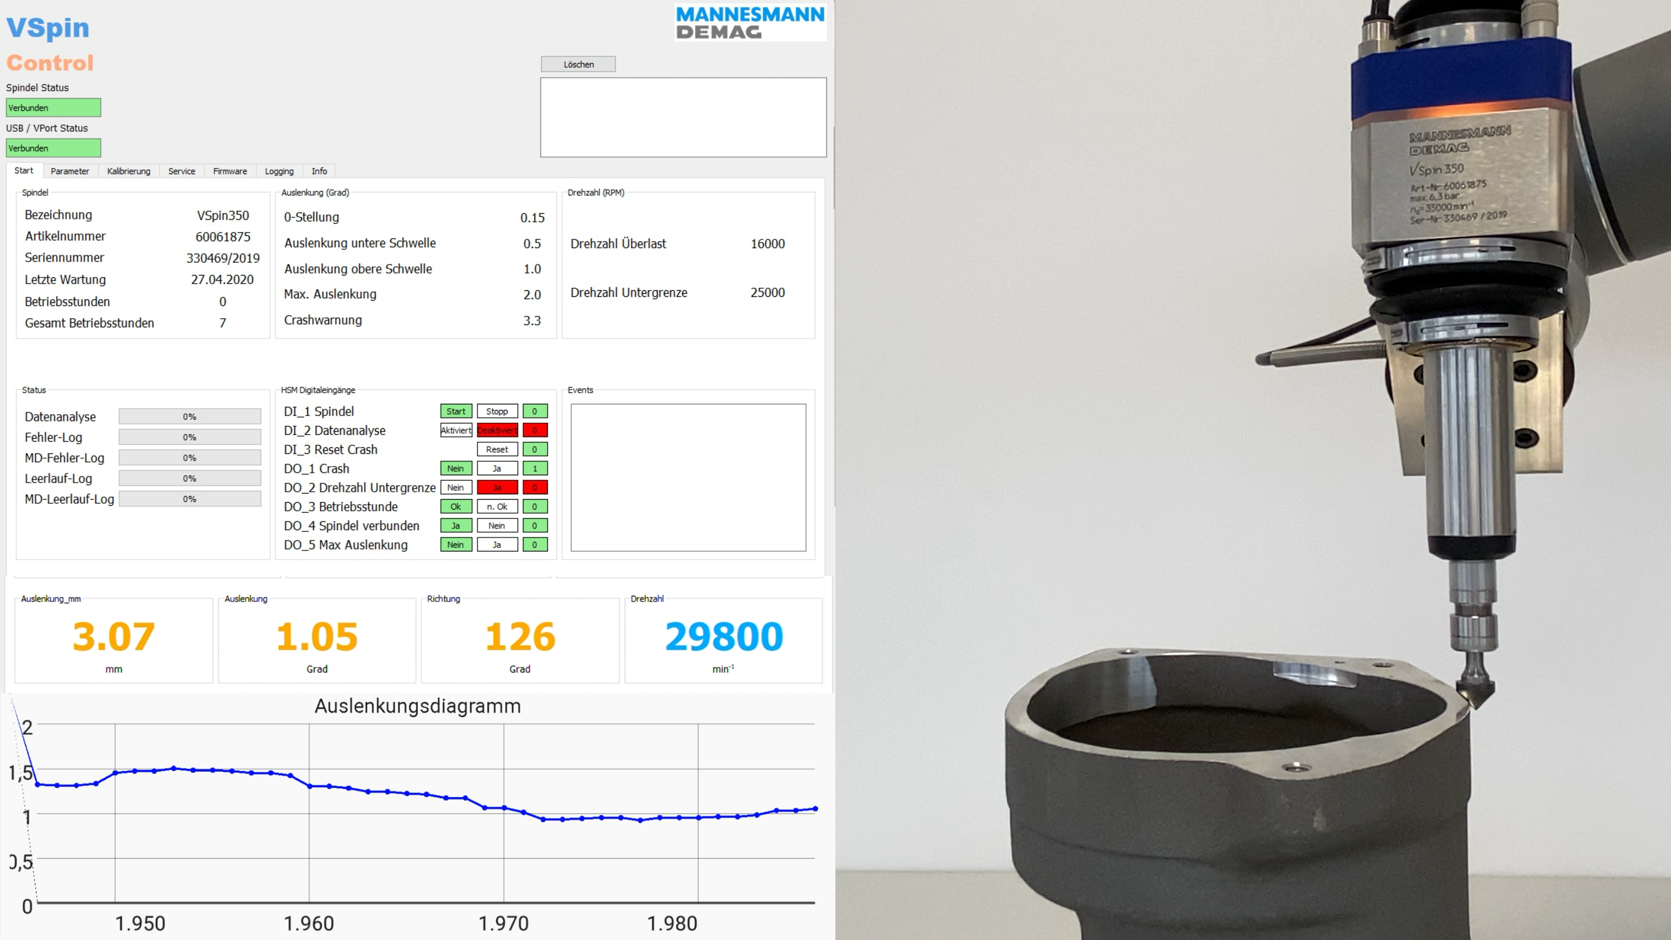Viewport: 1671px width, 940px height.
Task: Click value box of DI_1 Spindel
Action: point(535,411)
